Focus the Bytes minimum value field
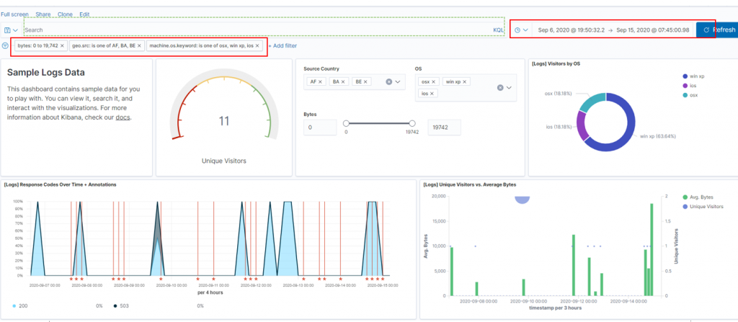 (x=320, y=128)
